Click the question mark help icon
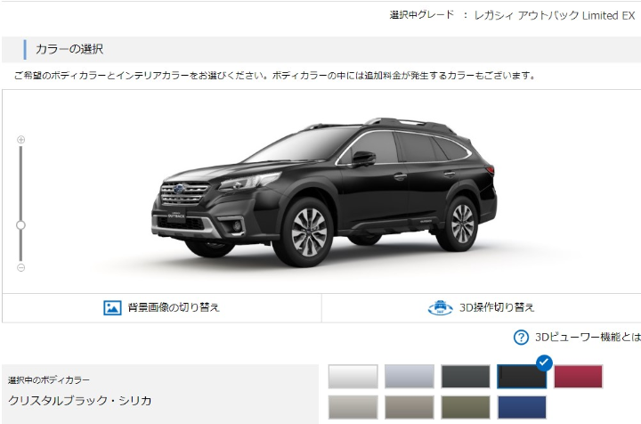 pos(521,338)
